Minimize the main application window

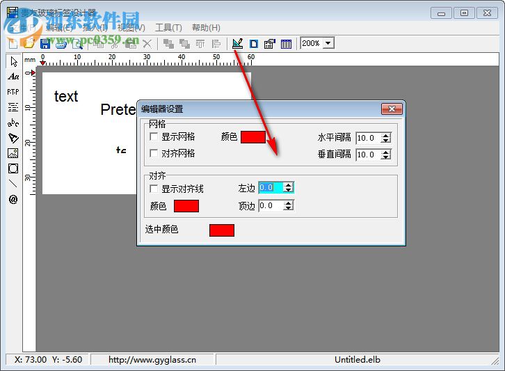441,13
